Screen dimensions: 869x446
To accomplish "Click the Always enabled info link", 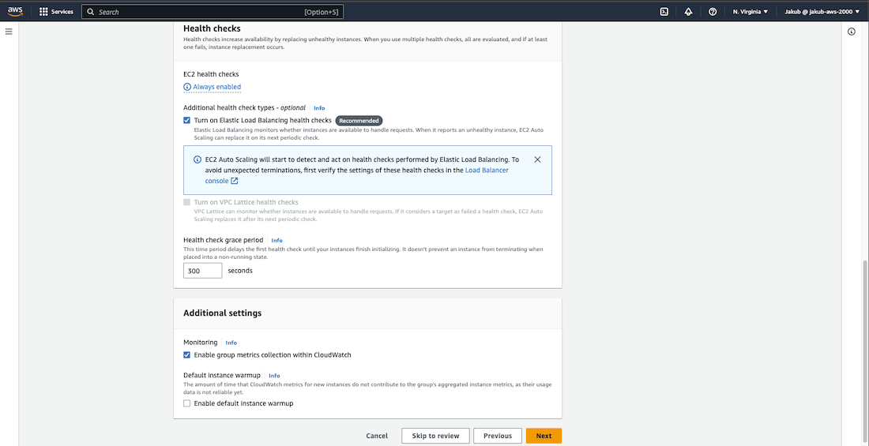I will pyautogui.click(x=216, y=87).
